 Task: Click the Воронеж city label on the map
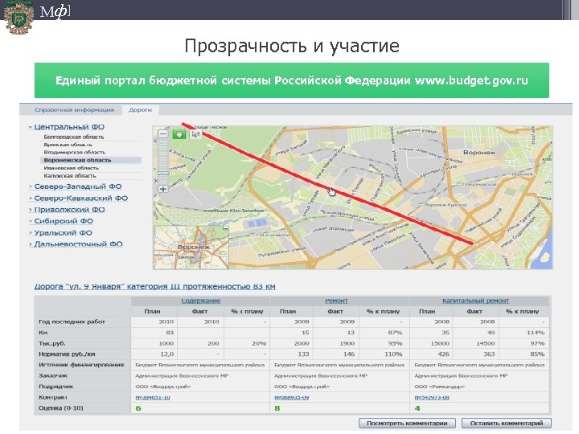[x=479, y=153]
